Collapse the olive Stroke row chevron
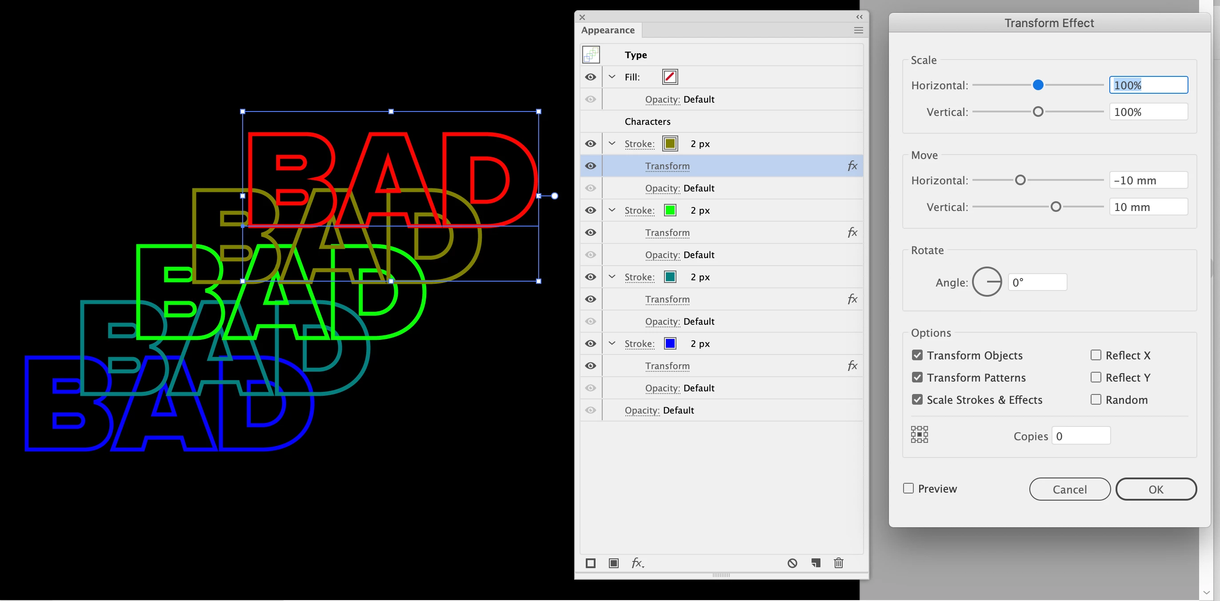The width and height of the screenshot is (1220, 601). (x=612, y=143)
